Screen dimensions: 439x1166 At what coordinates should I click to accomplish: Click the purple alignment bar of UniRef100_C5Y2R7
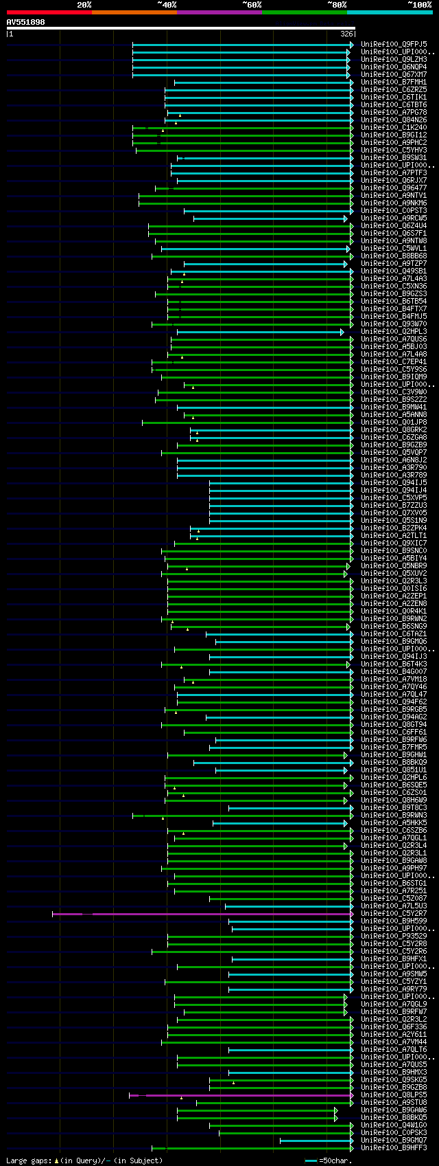203,914
